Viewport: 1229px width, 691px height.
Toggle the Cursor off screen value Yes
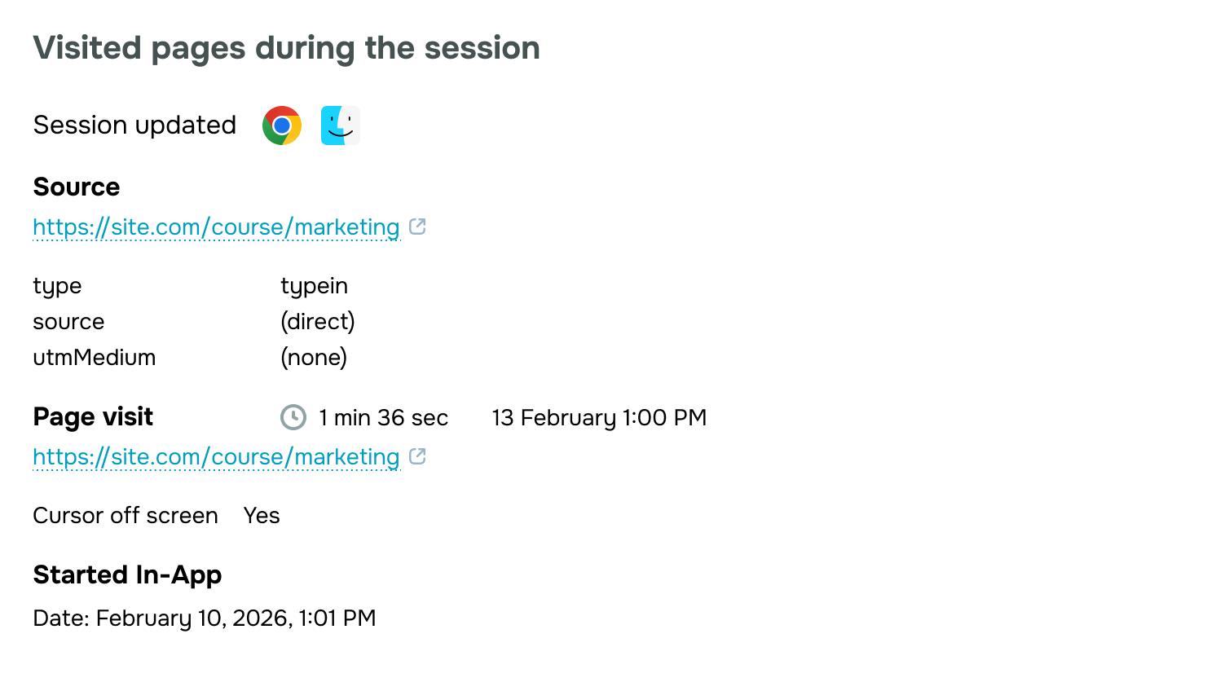coord(261,515)
